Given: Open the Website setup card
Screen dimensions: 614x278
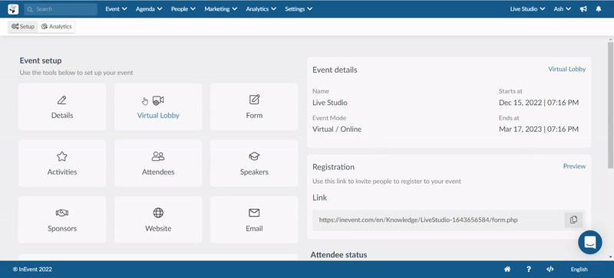Looking at the screenshot, I should tap(158, 220).
